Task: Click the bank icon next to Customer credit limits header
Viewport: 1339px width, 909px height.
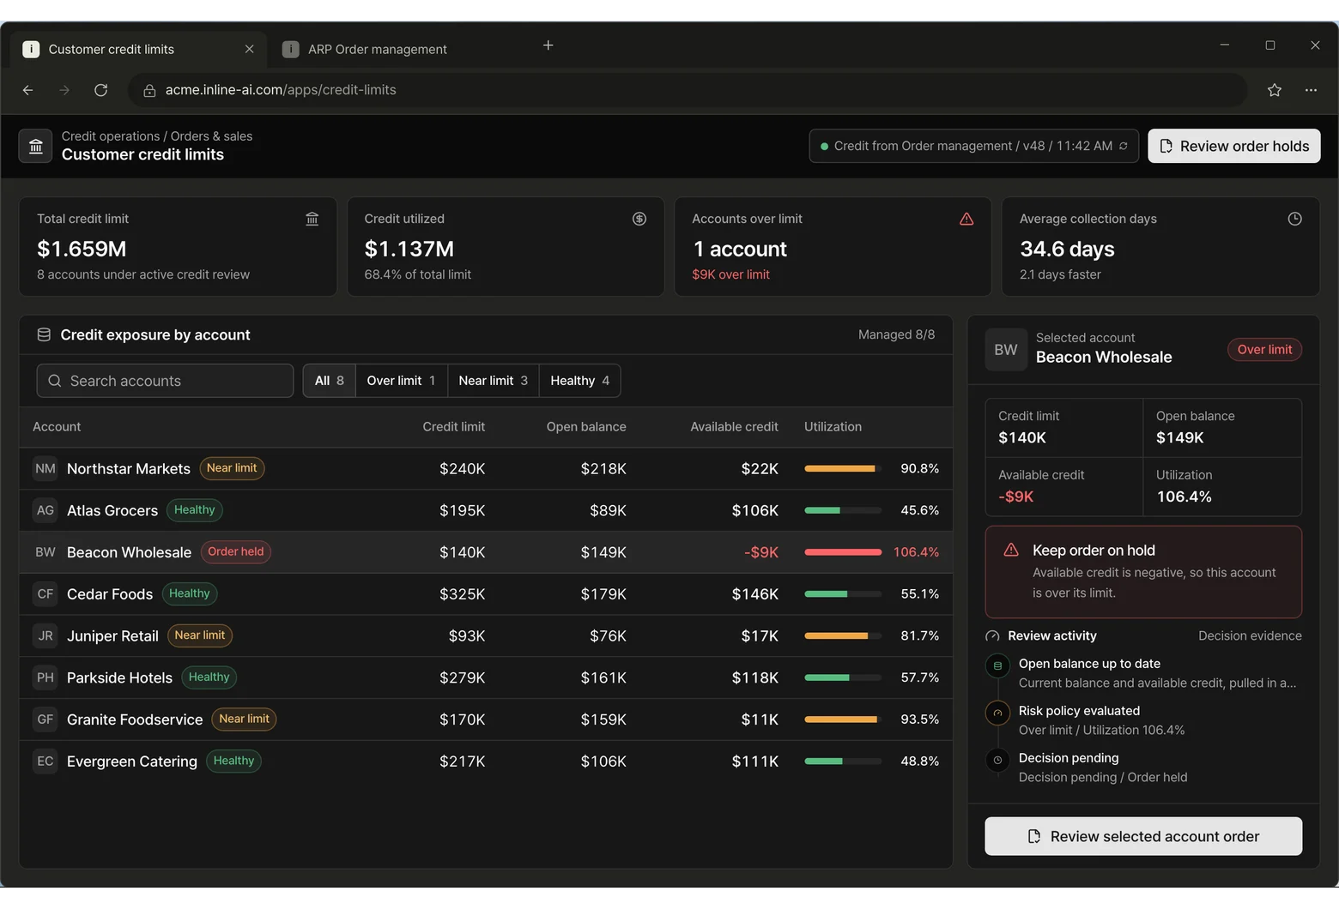Action: [36, 146]
